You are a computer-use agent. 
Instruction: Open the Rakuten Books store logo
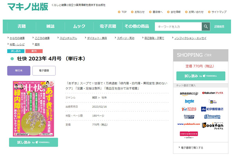[213, 93]
